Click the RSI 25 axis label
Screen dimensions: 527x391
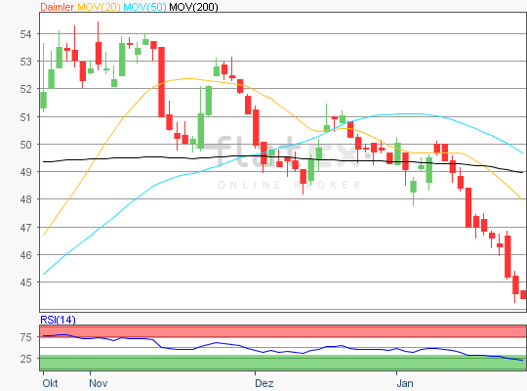pos(25,359)
